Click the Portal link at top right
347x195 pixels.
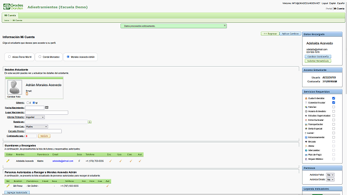pyautogui.click(x=329, y=9)
